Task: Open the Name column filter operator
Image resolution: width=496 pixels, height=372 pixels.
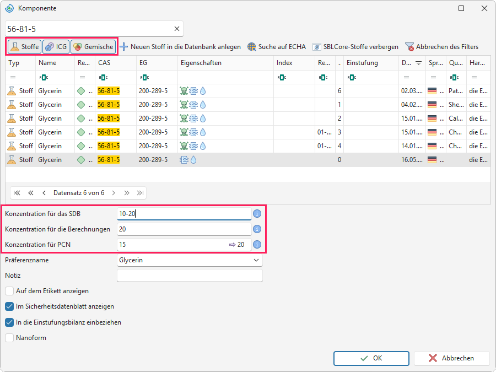Action: pos(44,77)
